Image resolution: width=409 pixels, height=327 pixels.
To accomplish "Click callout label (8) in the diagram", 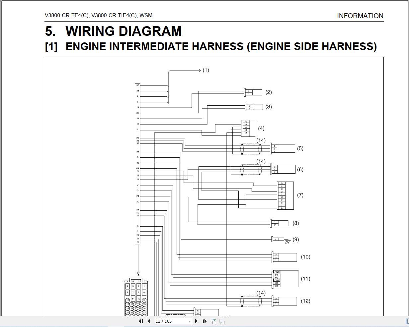I will click(x=295, y=223).
